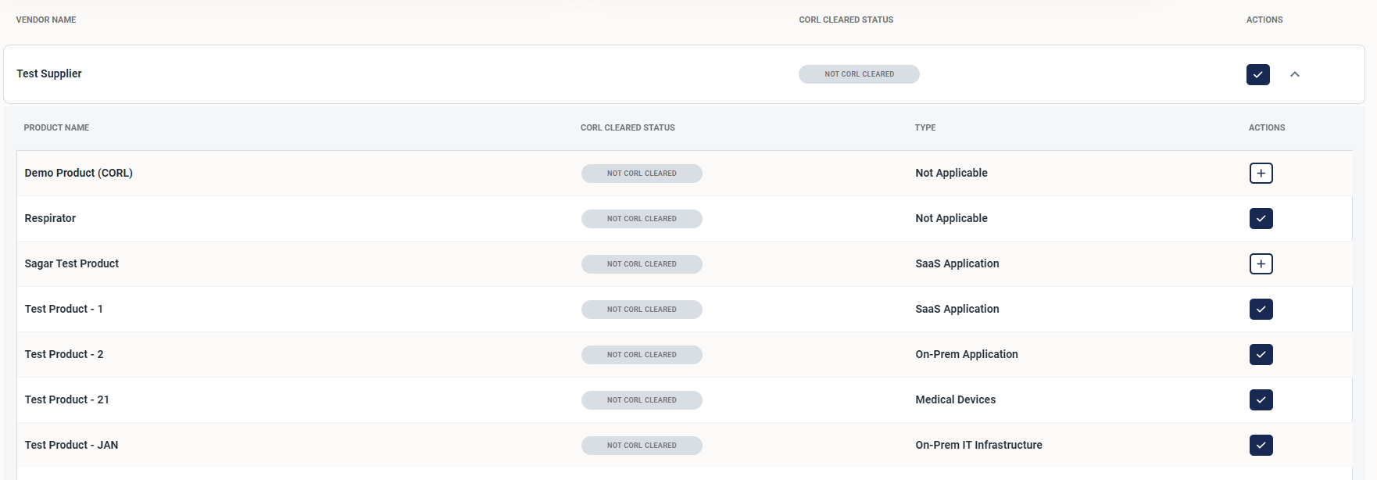The height and width of the screenshot is (480, 1377).
Task: Click the PRODUCT NAME column header
Action: (56, 127)
